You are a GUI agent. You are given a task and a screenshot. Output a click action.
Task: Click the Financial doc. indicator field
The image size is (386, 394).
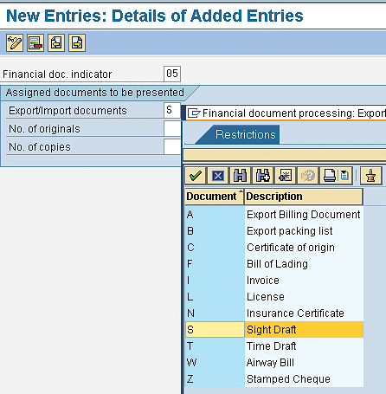172,74
